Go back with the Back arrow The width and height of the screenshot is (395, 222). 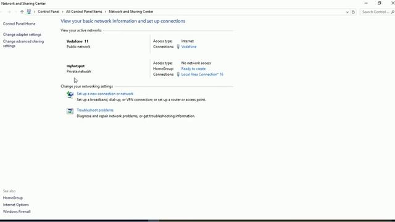2,12
